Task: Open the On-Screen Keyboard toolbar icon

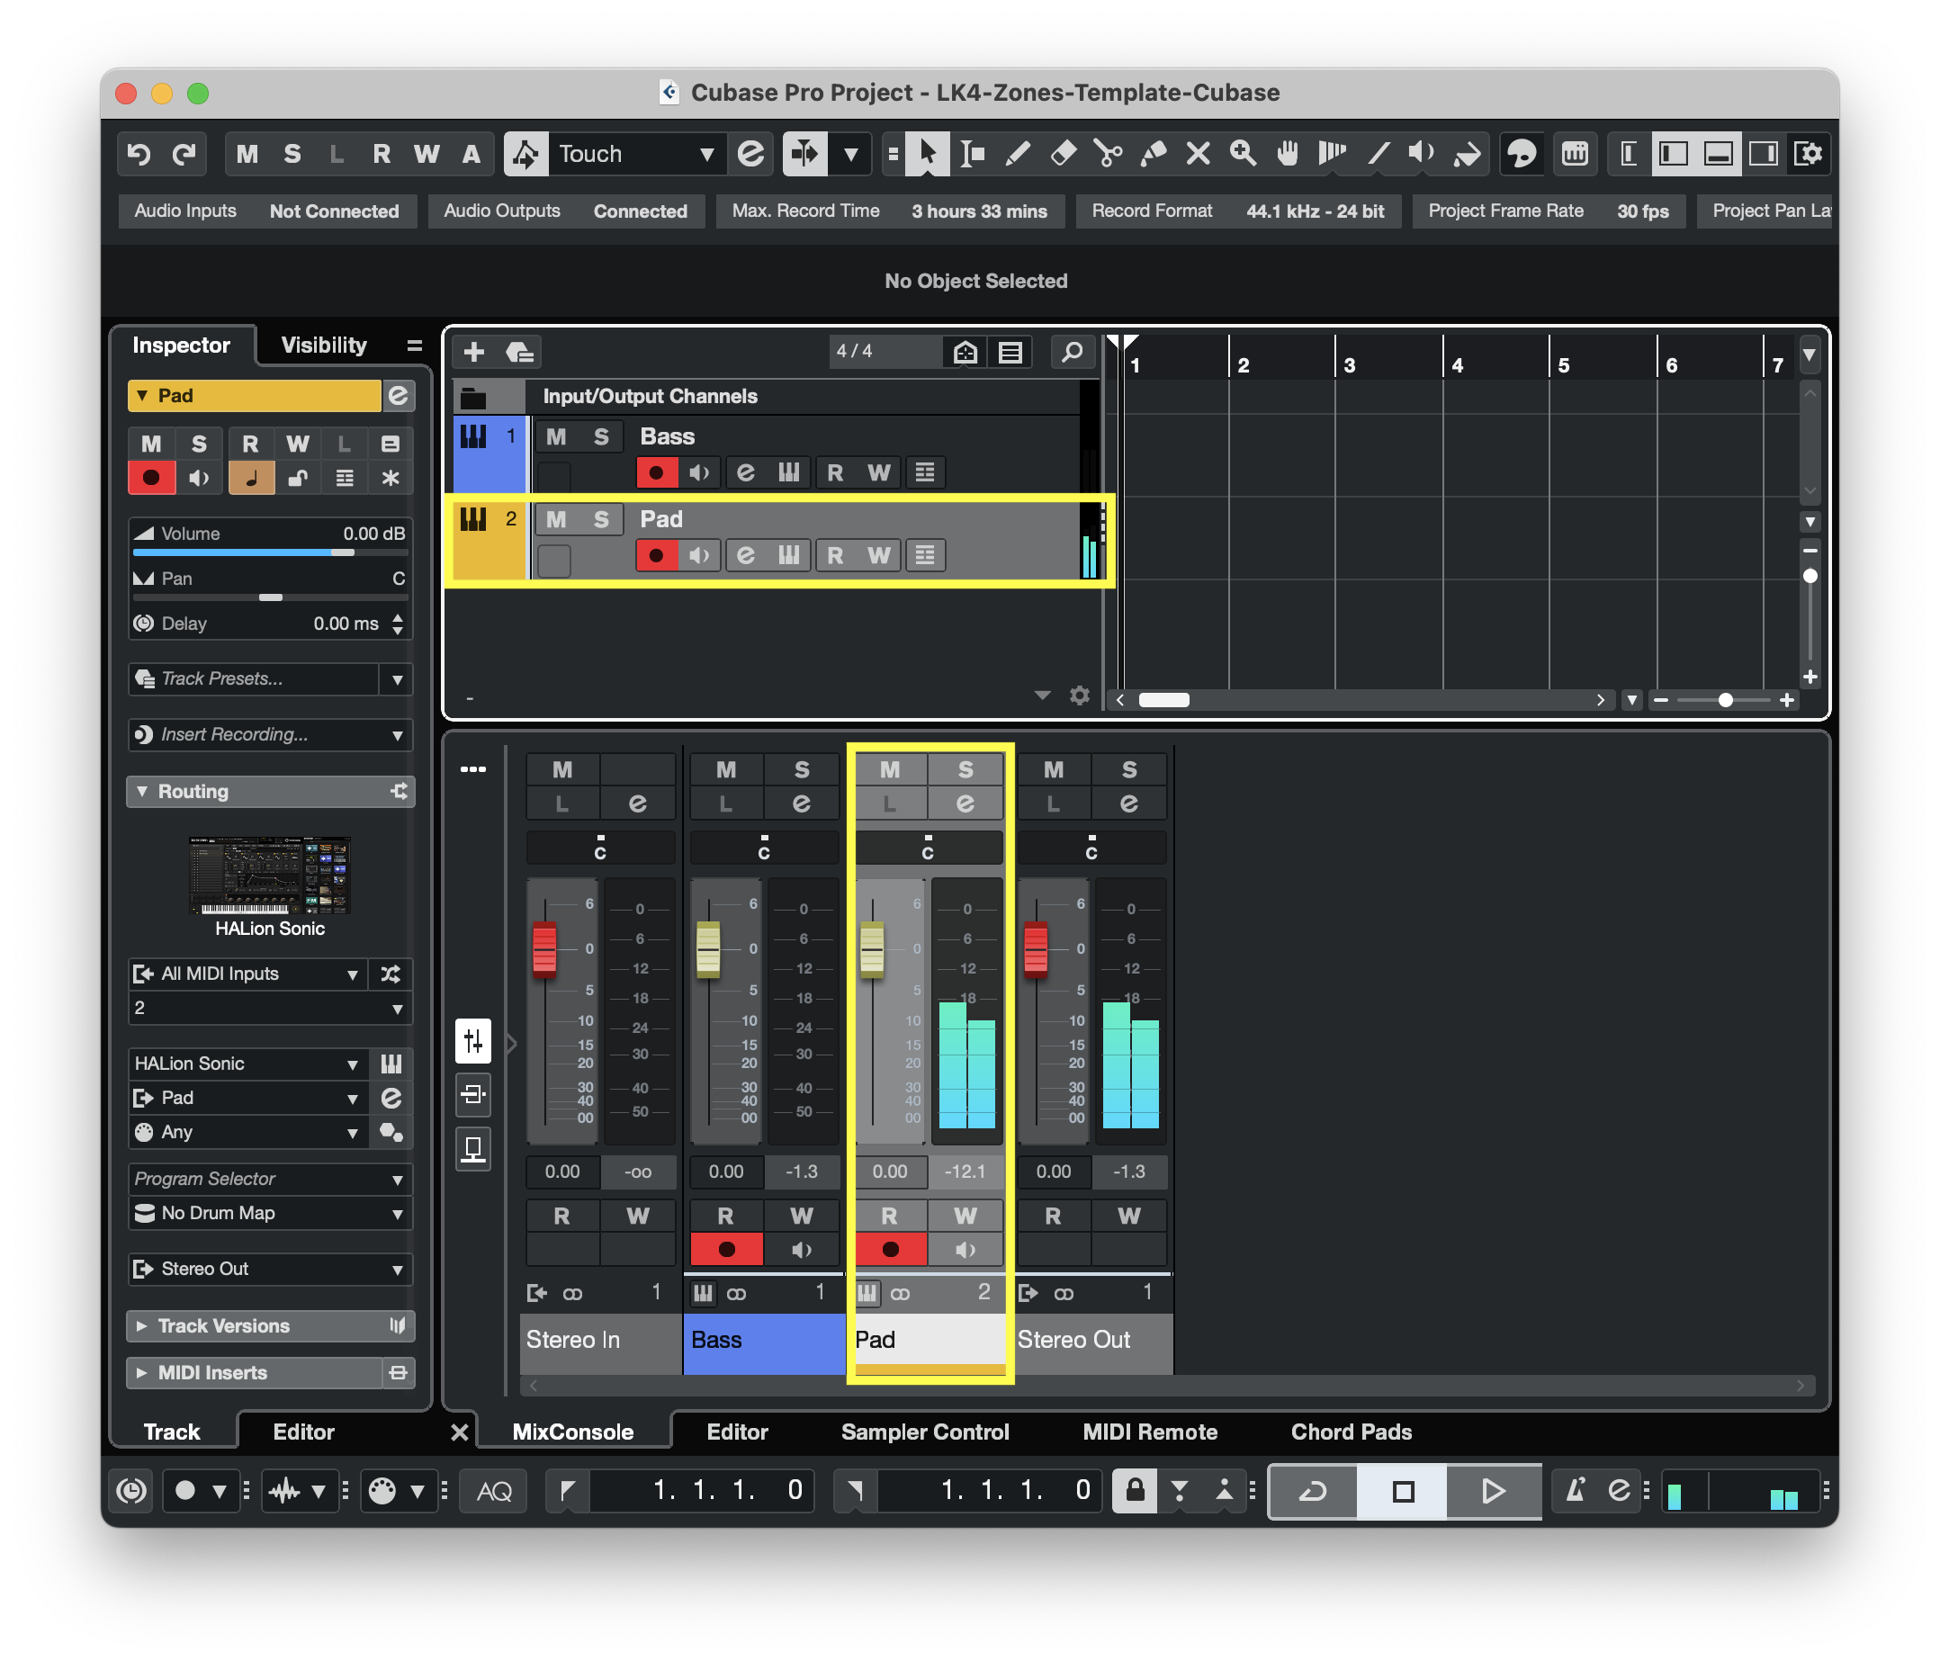Action: point(1575,154)
